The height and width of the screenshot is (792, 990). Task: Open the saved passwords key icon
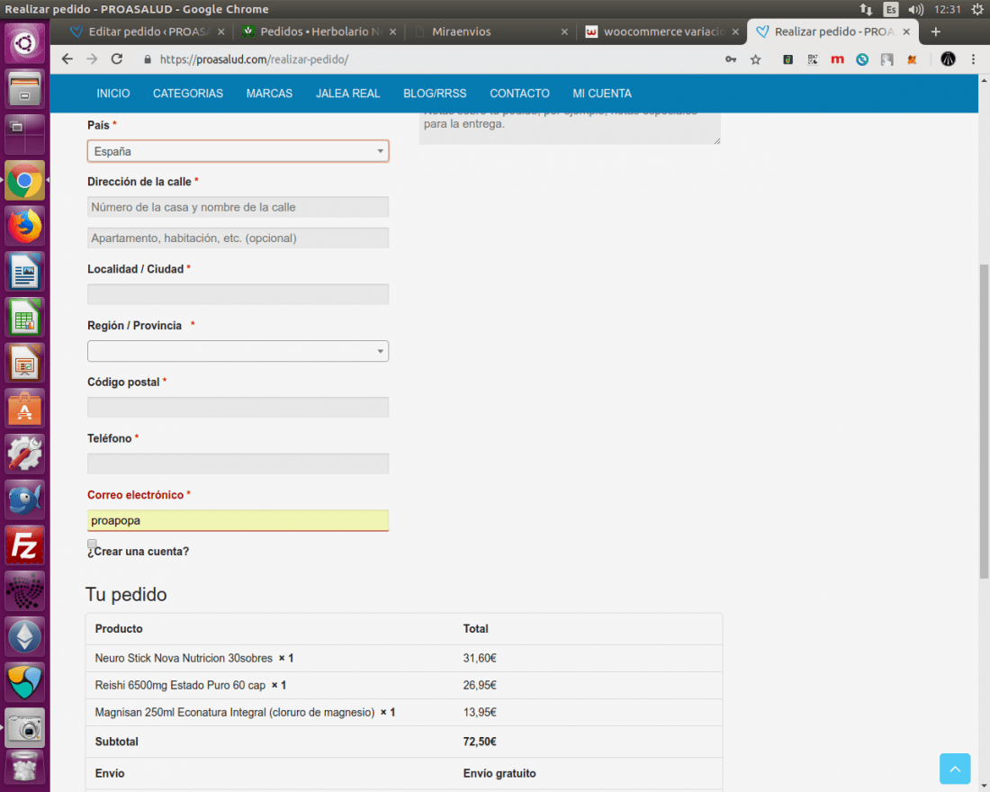pos(731,59)
